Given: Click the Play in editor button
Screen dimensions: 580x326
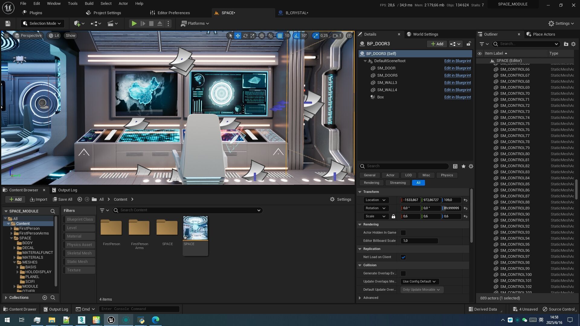Looking at the screenshot, I should click(x=134, y=24).
